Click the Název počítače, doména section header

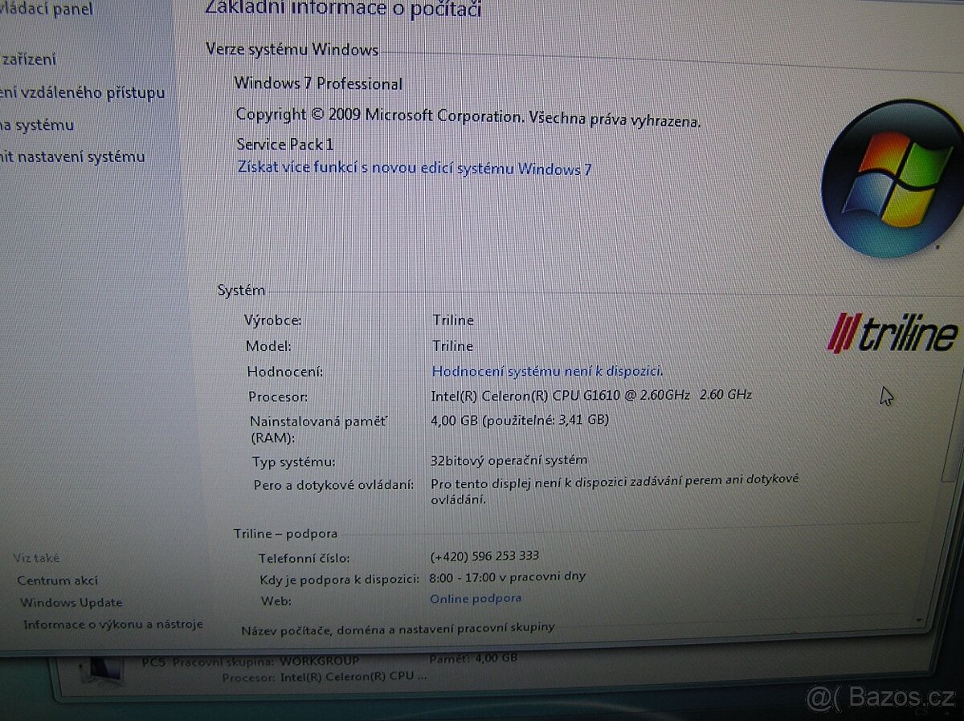pos(398,627)
